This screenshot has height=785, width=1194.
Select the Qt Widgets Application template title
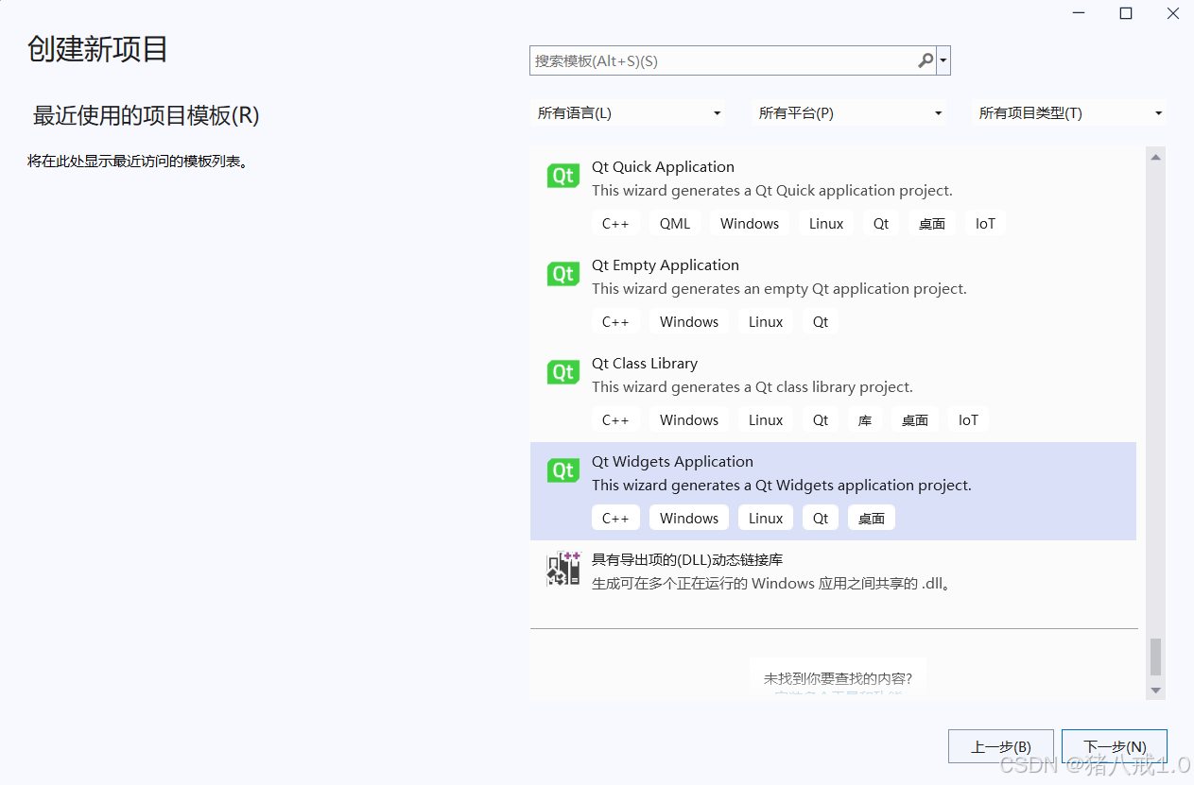[x=672, y=462]
